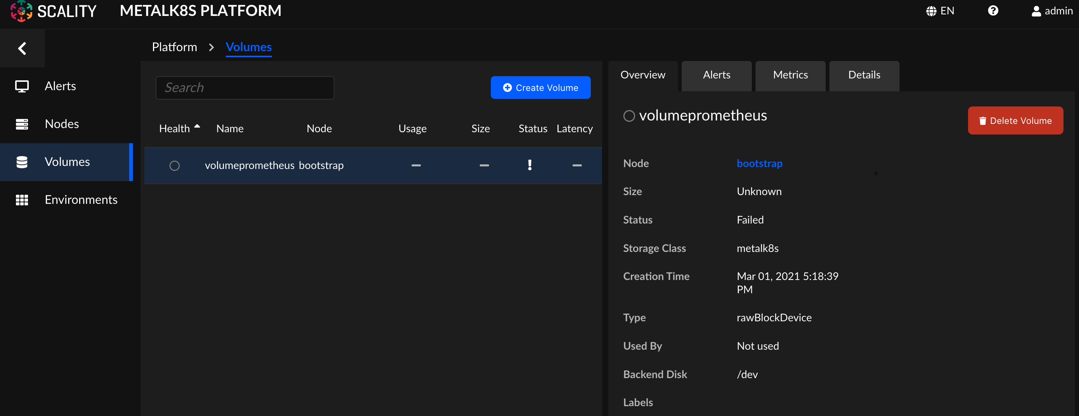This screenshot has height=416, width=1079.
Task: Click the Usage column header
Action: coord(412,128)
